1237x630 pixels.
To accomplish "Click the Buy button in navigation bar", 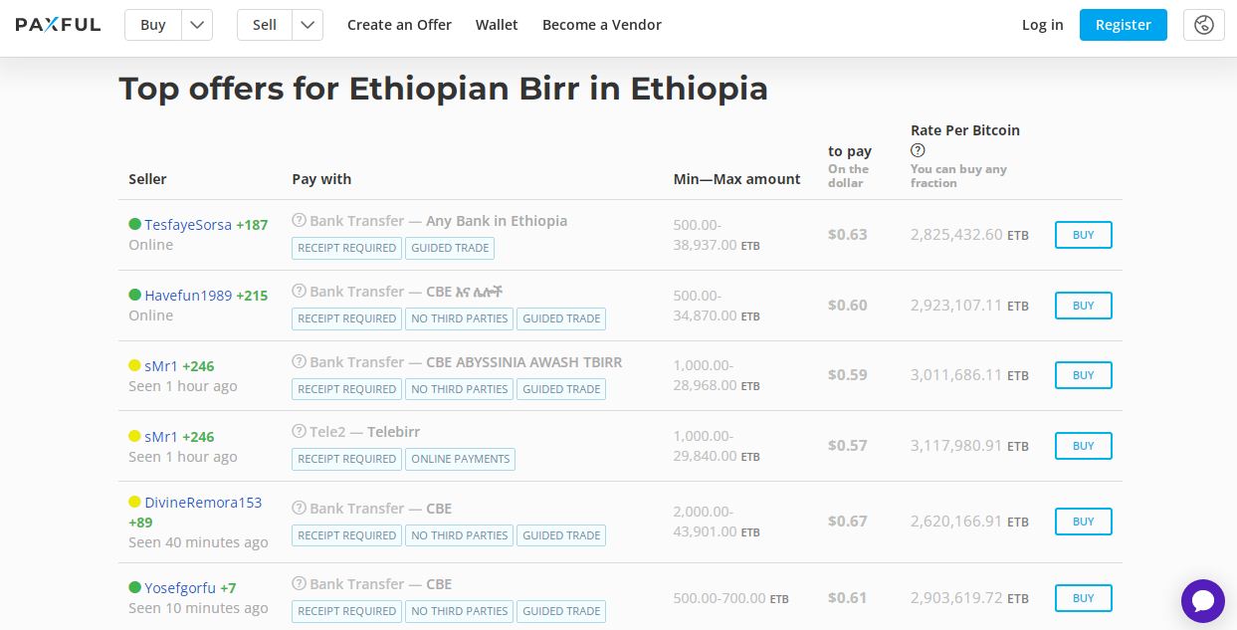I will tap(153, 25).
